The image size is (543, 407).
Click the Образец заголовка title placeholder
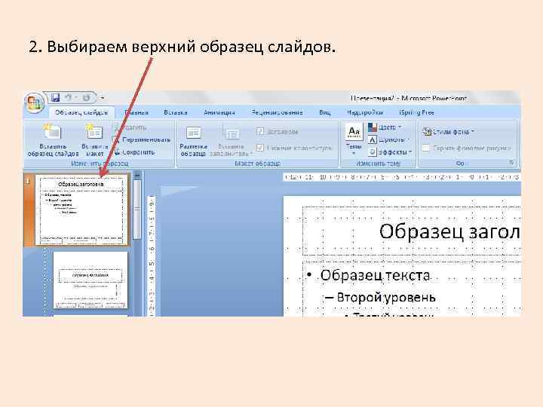(412, 231)
